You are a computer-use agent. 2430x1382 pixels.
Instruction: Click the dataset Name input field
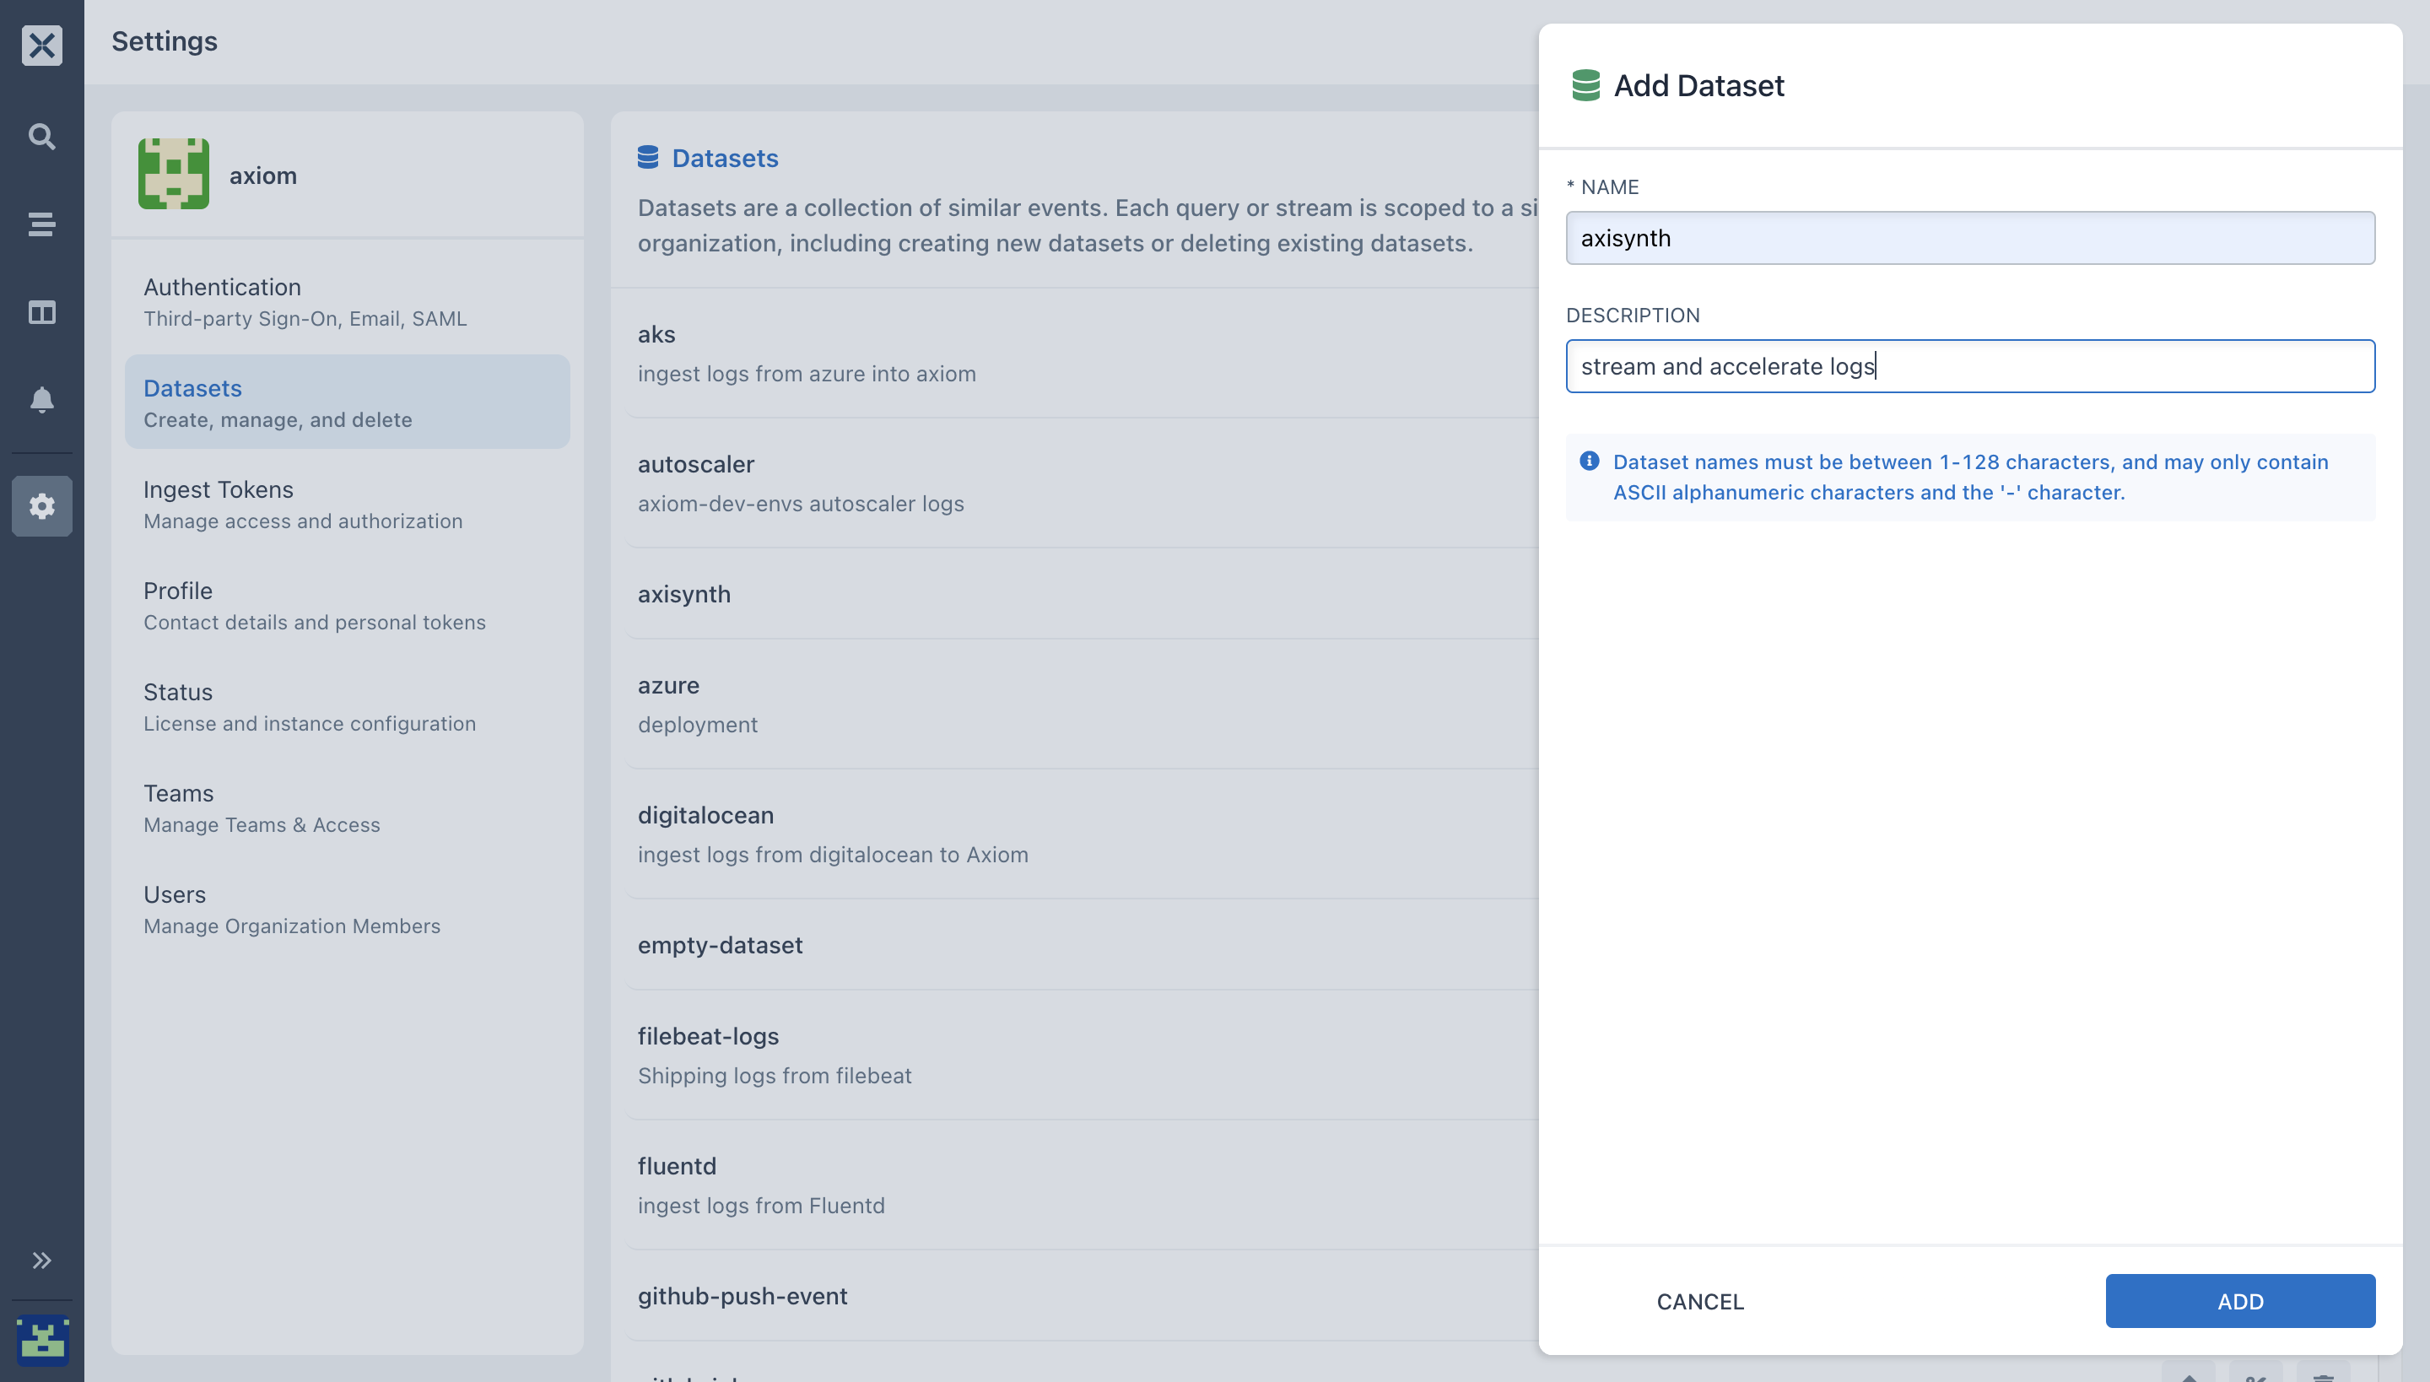coord(1971,238)
